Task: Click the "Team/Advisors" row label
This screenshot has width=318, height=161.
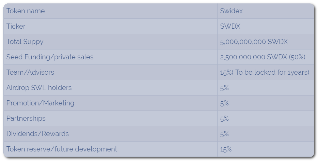Action: [x=30, y=72]
